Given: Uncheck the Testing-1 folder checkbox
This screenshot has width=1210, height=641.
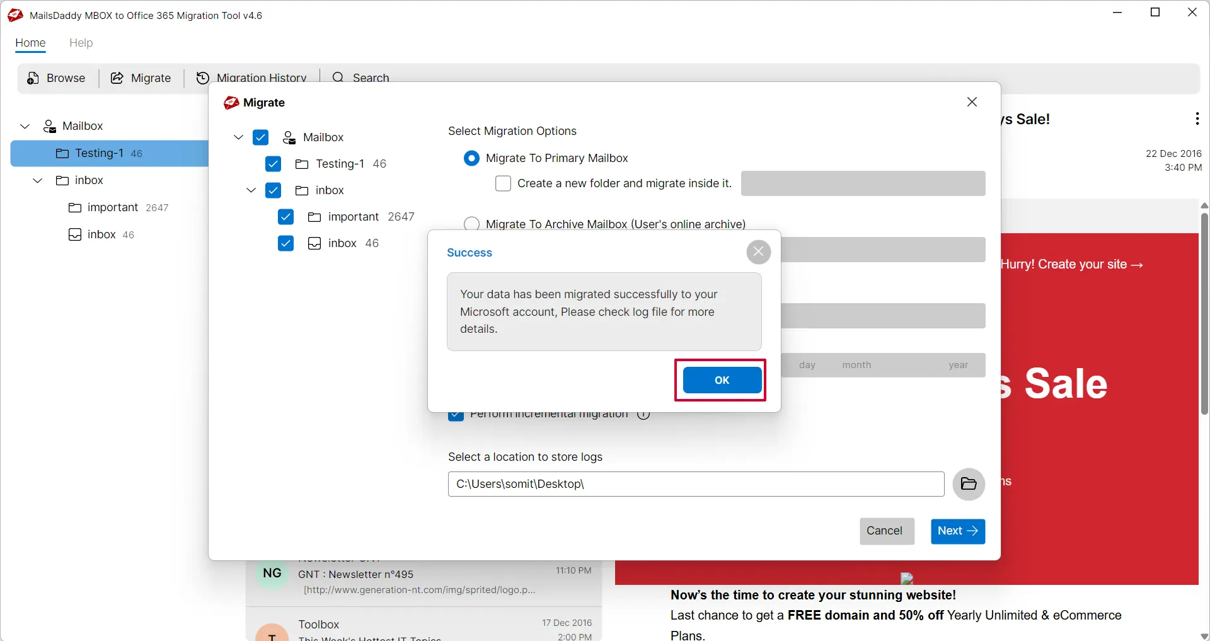Looking at the screenshot, I should pos(273,164).
